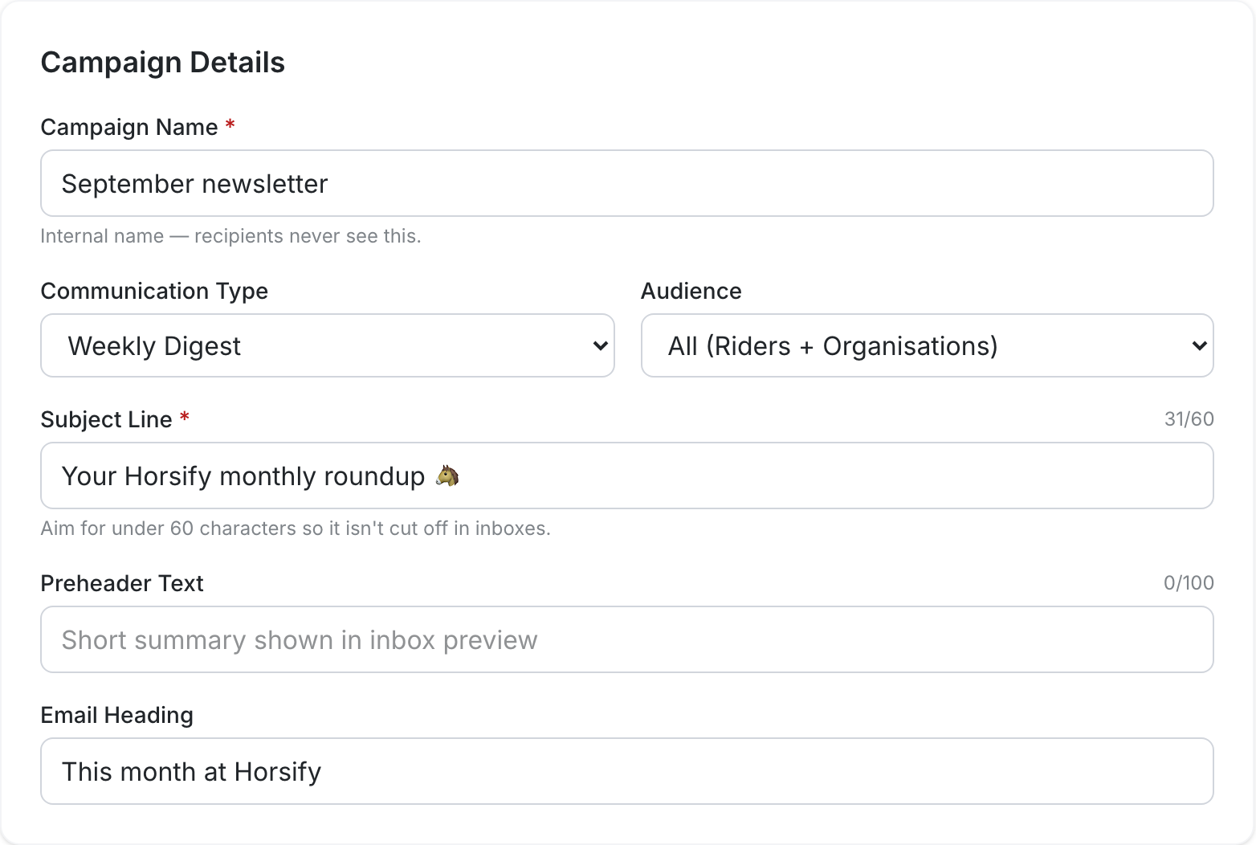
Task: Open the Communication Type dropdown
Action: 328,345
